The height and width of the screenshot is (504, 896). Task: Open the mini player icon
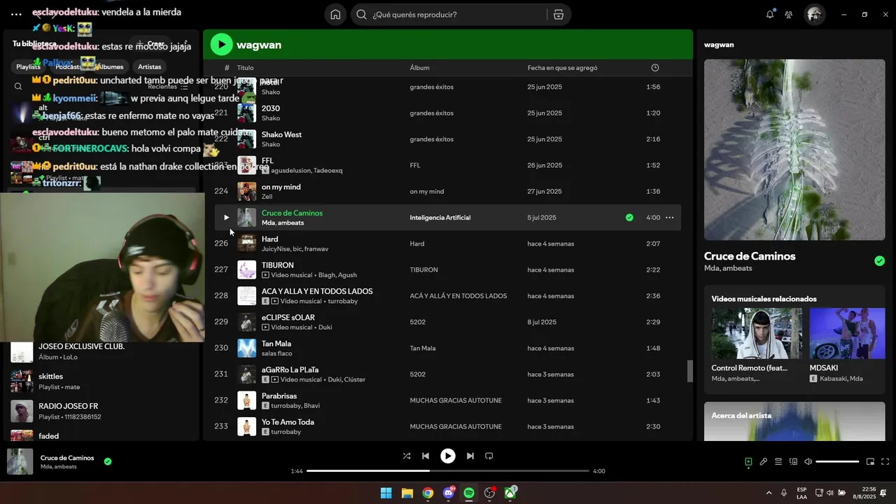(x=870, y=462)
